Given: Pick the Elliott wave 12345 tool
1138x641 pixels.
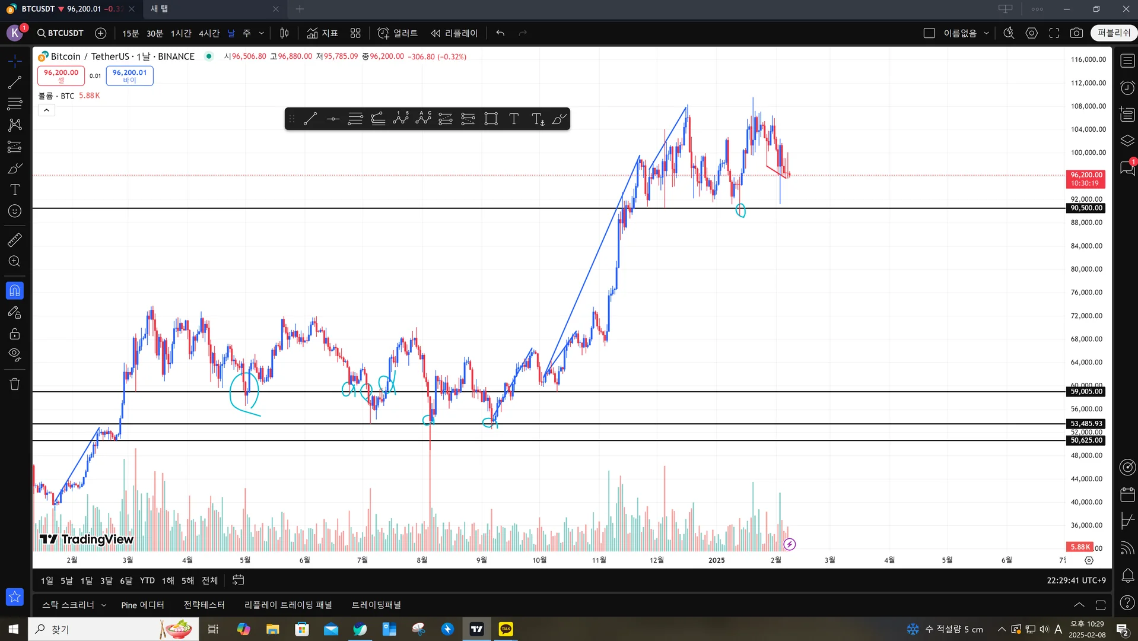Looking at the screenshot, I should [x=401, y=119].
